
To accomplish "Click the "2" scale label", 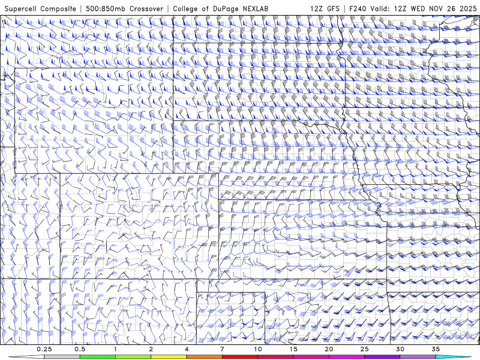I will [x=151, y=349].
